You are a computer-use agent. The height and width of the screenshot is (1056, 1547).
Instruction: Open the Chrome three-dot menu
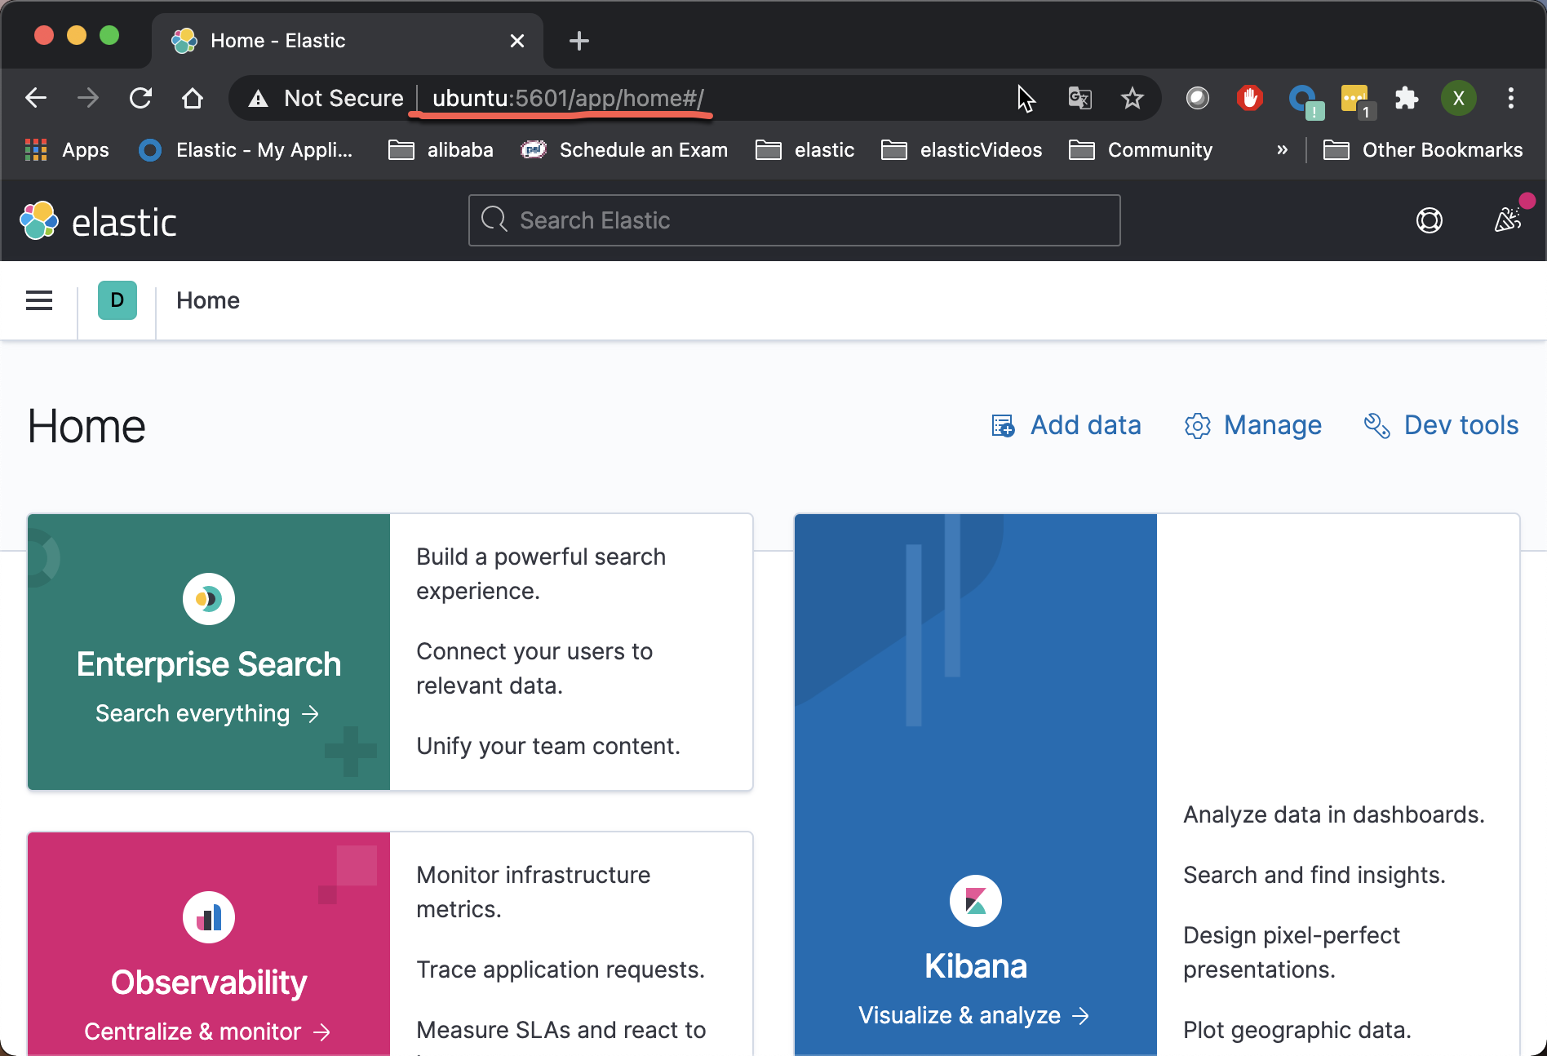pos(1511,98)
